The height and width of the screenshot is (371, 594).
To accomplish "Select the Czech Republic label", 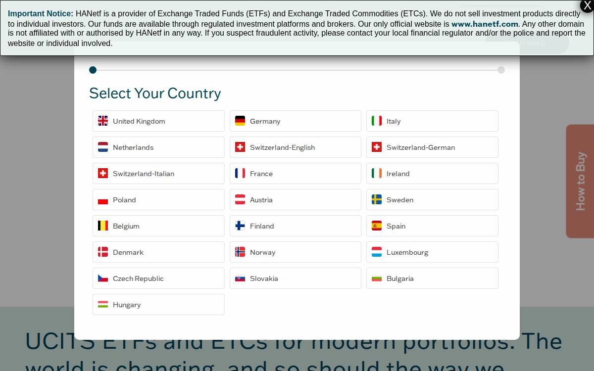I will pyautogui.click(x=138, y=278).
